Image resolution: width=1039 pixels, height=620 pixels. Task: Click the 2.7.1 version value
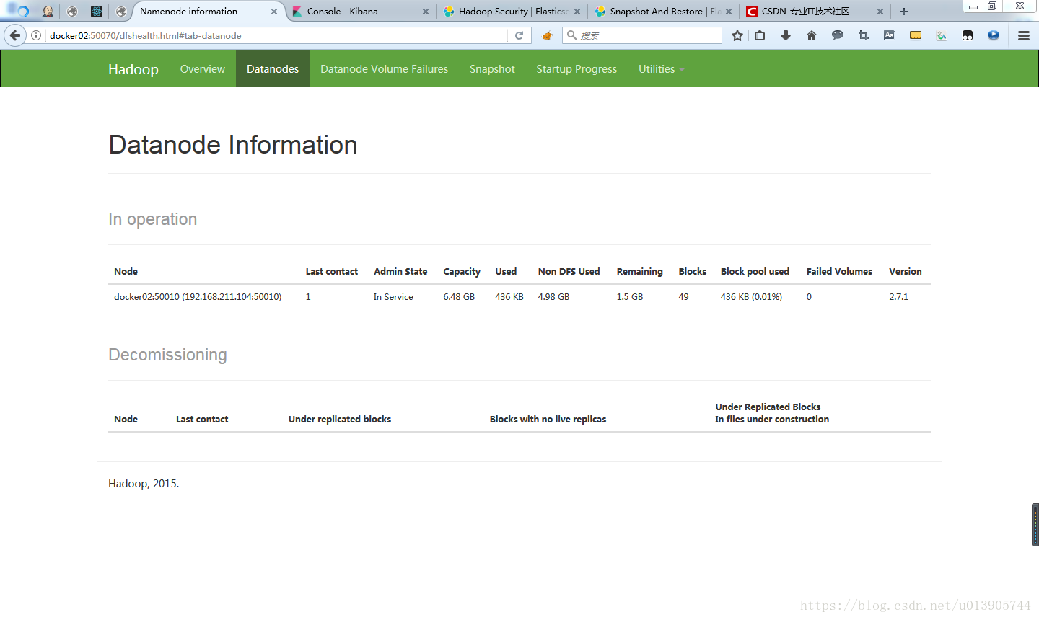click(x=898, y=297)
